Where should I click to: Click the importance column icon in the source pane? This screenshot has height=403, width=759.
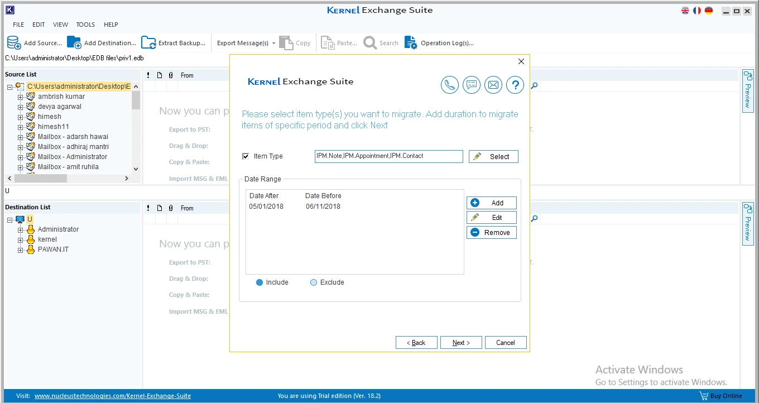(x=148, y=75)
